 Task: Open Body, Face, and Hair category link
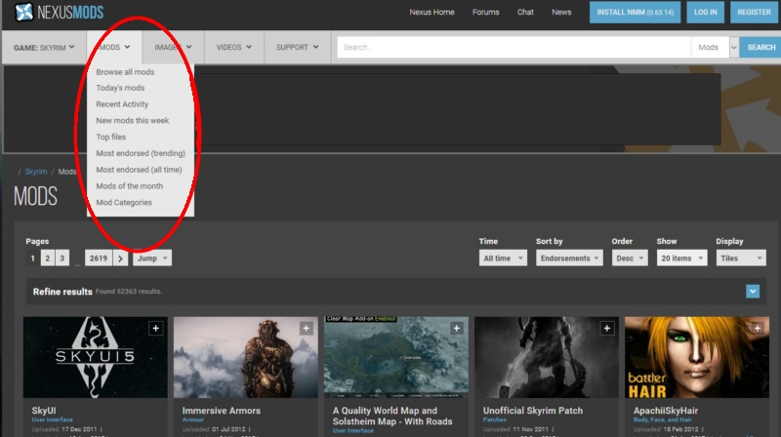(x=663, y=420)
